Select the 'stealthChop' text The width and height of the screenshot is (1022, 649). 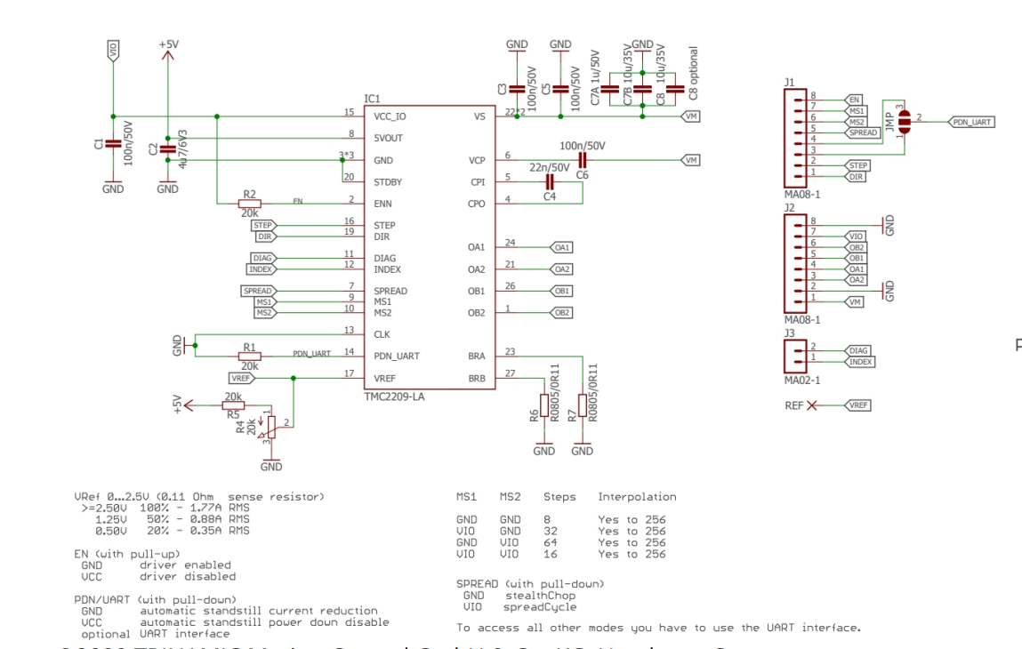coord(540,596)
